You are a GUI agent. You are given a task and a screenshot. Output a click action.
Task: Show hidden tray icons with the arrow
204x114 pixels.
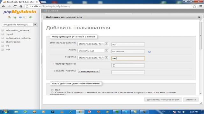[169, 112]
